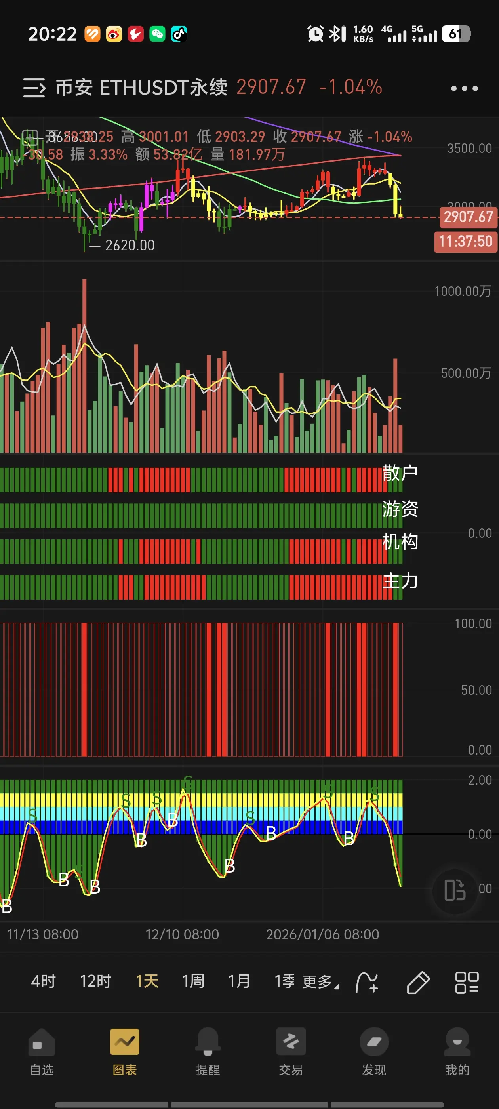Viewport: 499px width, 1109px height.
Task: Open the 我的 profile tab
Action: (457, 1052)
